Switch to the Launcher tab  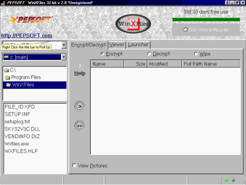point(138,45)
